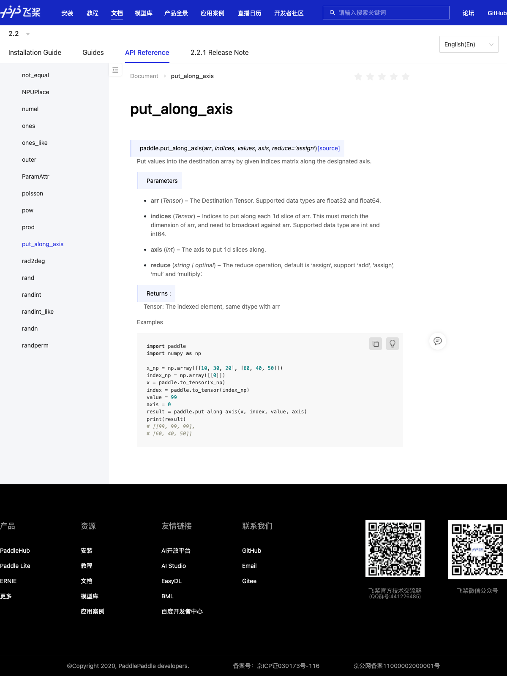Open the Gitee footer link
This screenshot has height=676, width=507.
point(249,581)
